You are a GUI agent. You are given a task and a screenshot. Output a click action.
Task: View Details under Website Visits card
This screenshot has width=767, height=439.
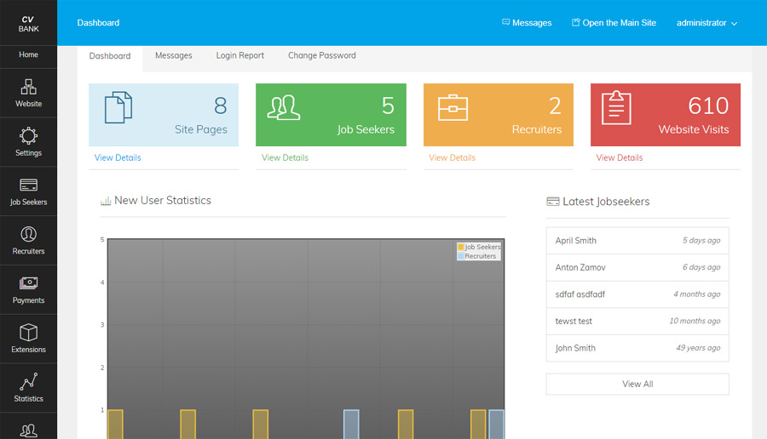[620, 157]
